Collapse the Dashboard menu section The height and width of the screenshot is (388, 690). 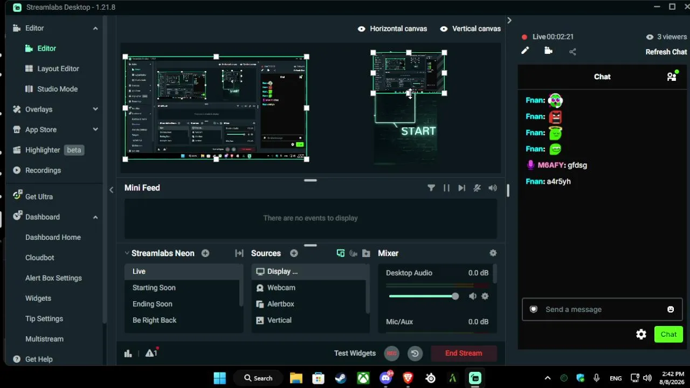click(95, 217)
